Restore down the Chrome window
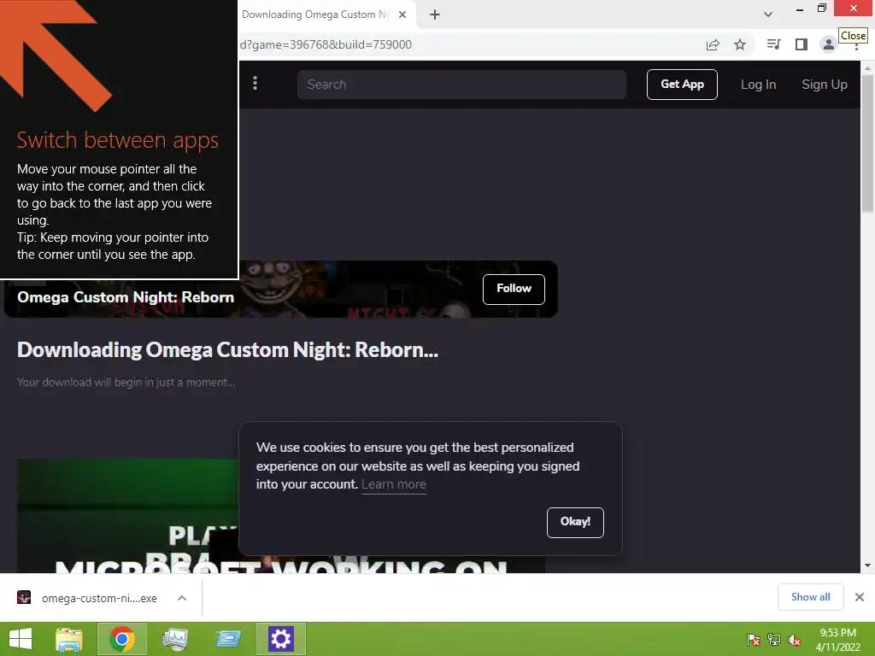The height and width of the screenshot is (656, 875). (821, 9)
